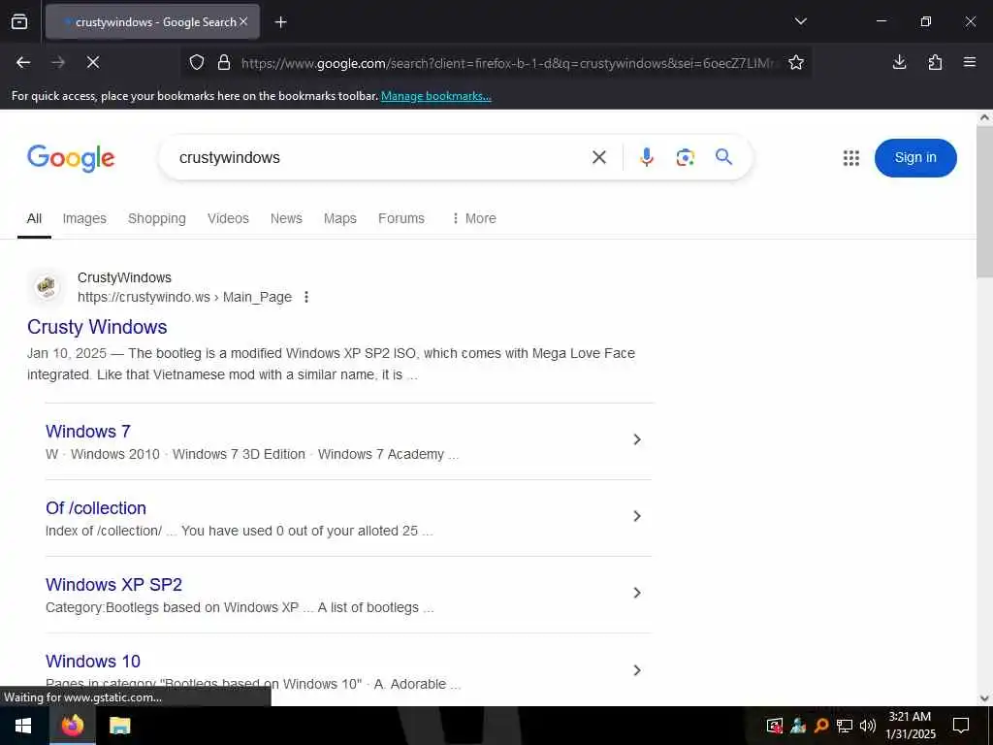Switch to the Maps tab
Screen dimensions: 993x745
(x=340, y=218)
